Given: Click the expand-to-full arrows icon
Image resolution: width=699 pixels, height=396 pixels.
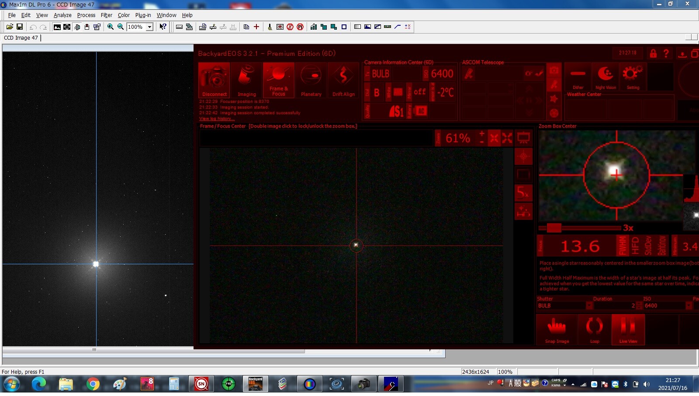Looking at the screenshot, I should pyautogui.click(x=507, y=138).
